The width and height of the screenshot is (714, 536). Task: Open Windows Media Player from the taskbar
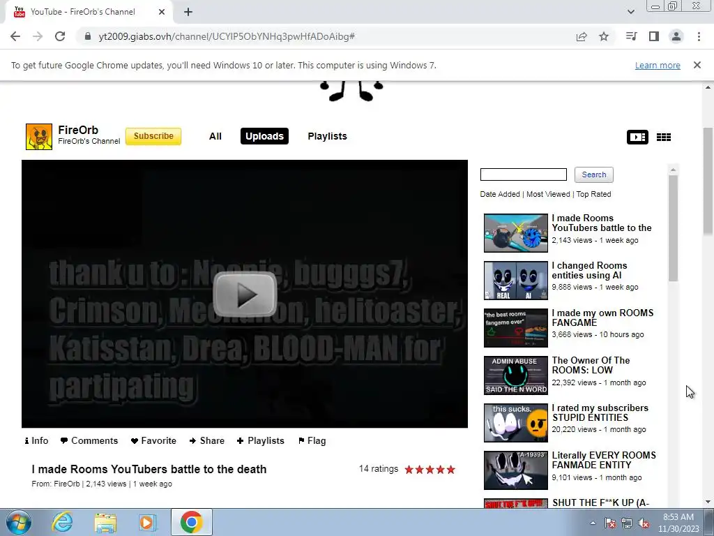point(148,522)
